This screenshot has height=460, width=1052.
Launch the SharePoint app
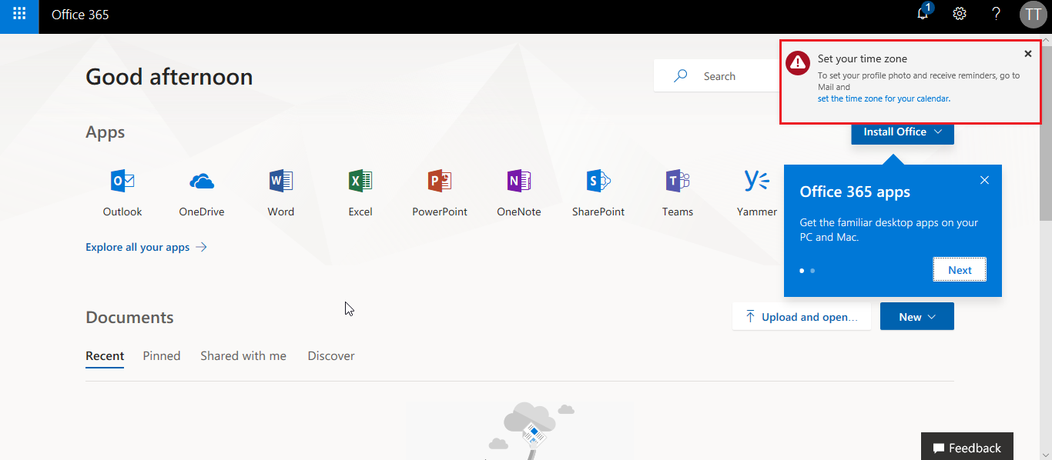click(598, 192)
